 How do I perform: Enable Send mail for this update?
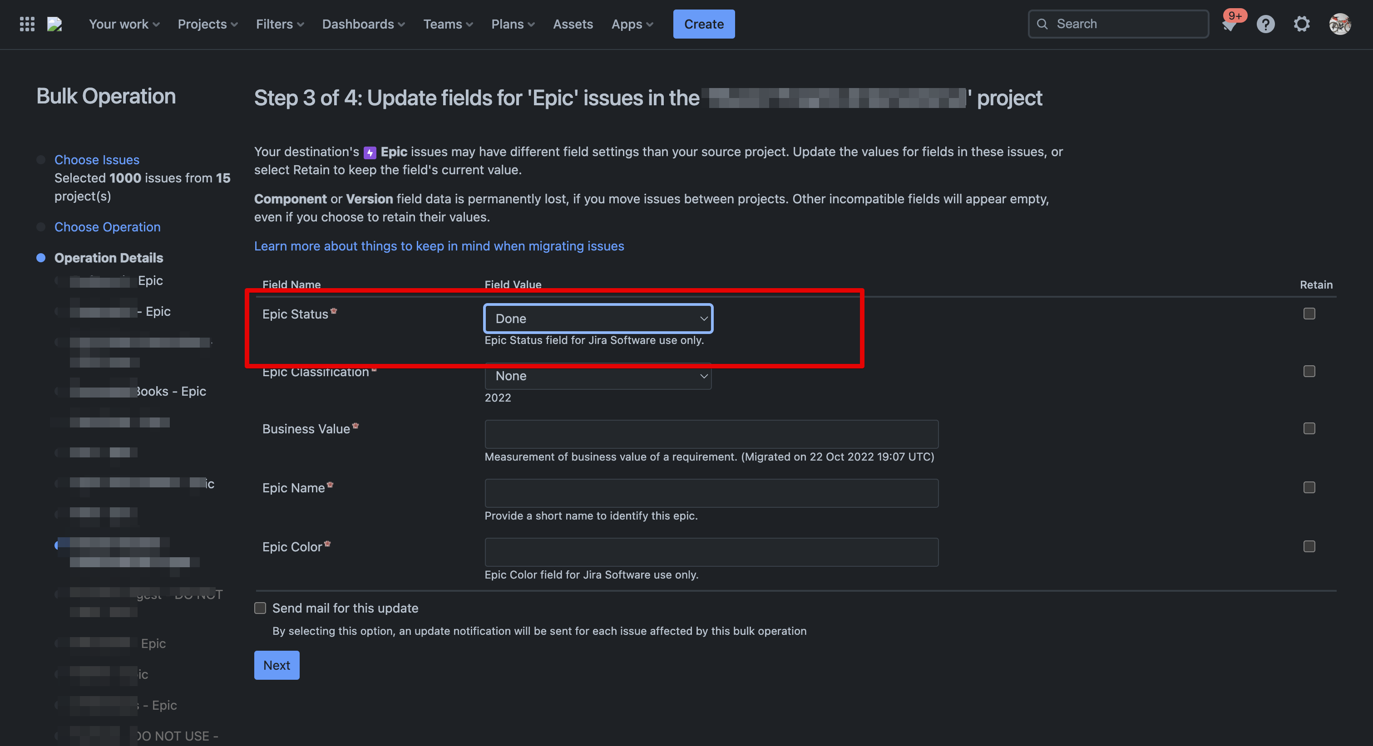(x=260, y=609)
